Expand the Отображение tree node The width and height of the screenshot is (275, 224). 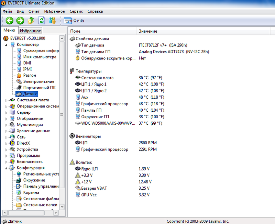pyautogui.click(x=6, y=119)
